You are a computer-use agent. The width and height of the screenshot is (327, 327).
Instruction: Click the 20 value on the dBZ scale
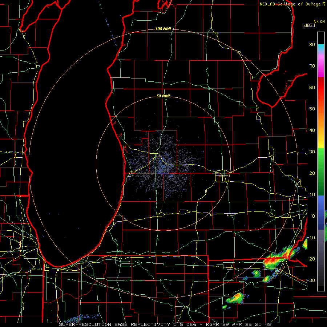click(312, 173)
